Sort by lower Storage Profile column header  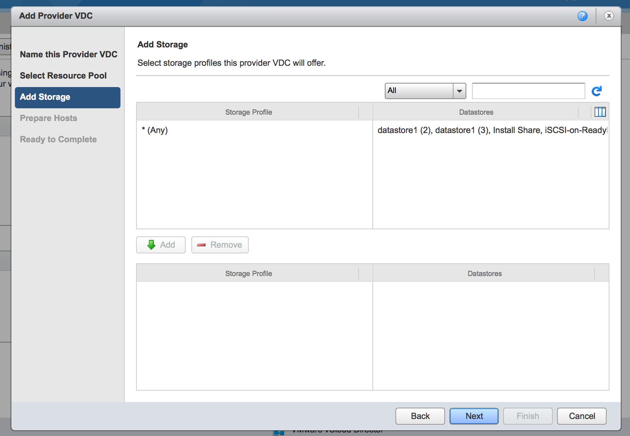248,274
